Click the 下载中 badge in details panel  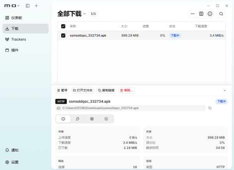pyautogui.click(x=222, y=101)
